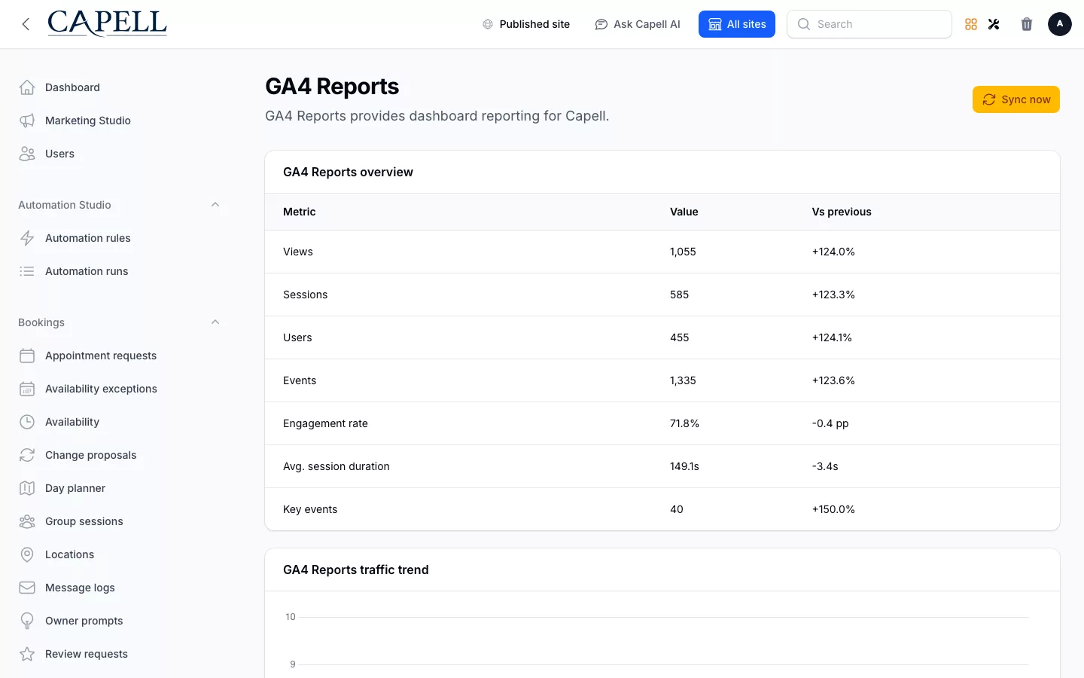Click the All sites button
This screenshot has height=678, width=1084.
(x=737, y=24)
